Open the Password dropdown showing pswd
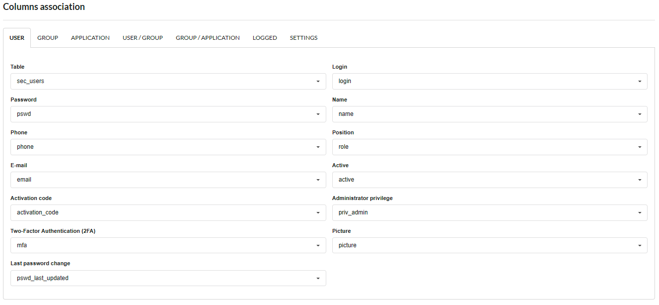 coord(168,114)
